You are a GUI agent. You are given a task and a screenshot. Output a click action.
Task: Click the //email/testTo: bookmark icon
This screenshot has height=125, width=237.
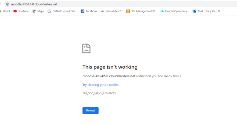point(102,11)
